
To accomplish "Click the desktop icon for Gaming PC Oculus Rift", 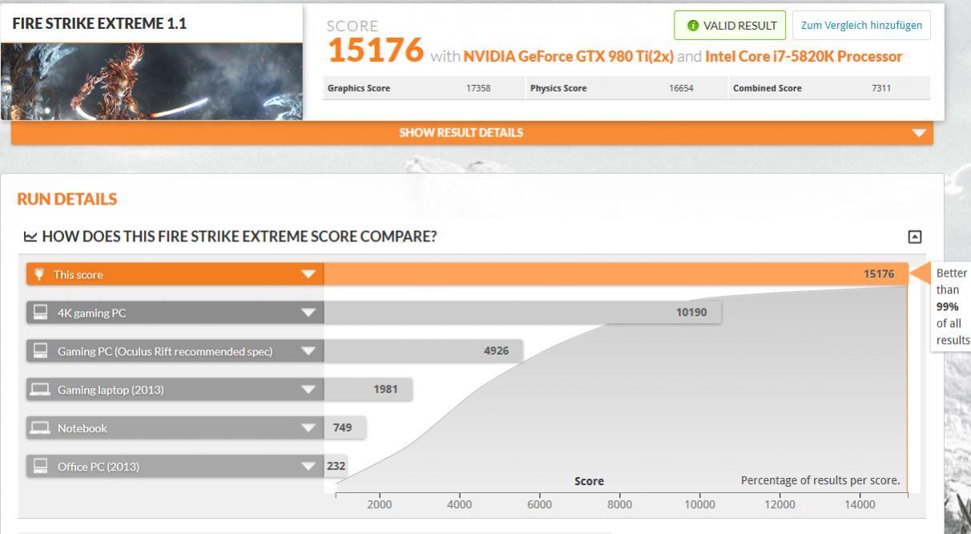I will (x=40, y=351).
